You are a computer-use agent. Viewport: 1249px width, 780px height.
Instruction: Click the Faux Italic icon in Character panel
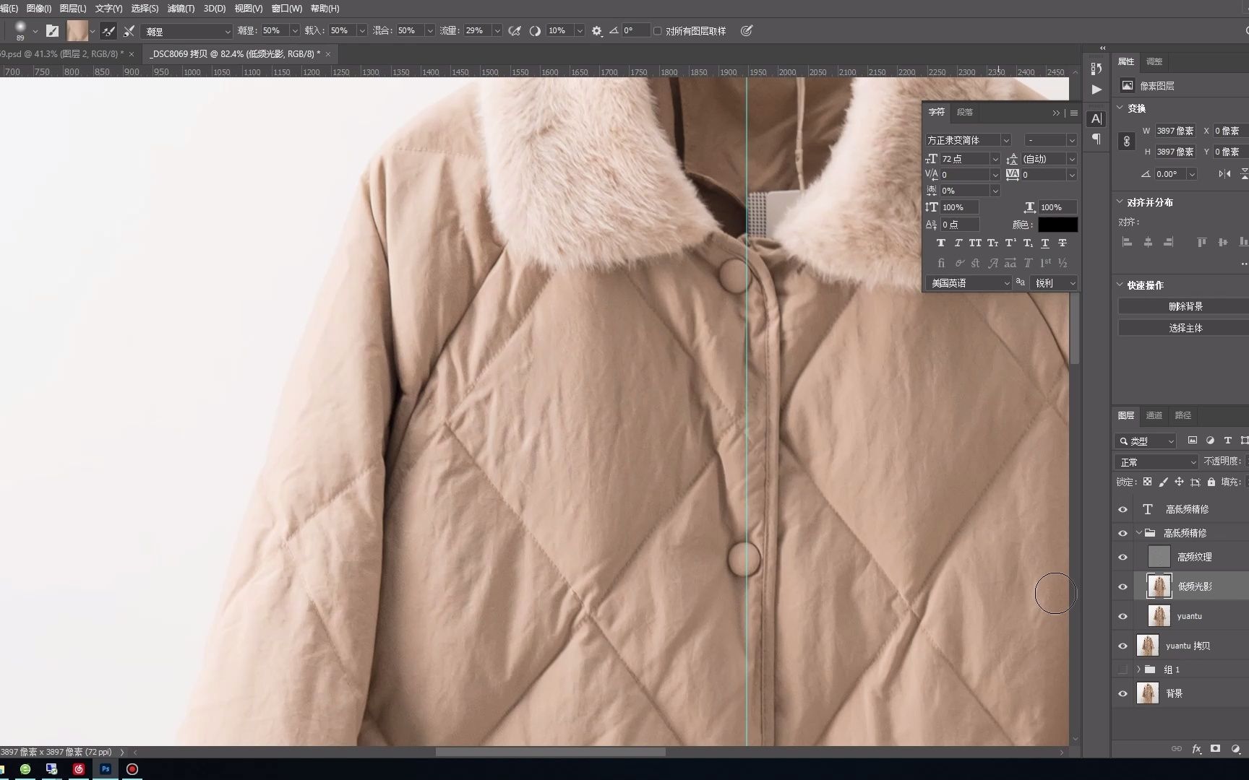click(958, 243)
